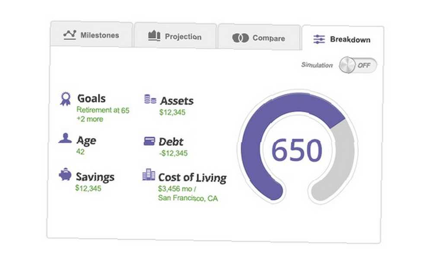This screenshot has height=265, width=432.
Task: Click the Cost of Living buildings icon
Action: 149,175
